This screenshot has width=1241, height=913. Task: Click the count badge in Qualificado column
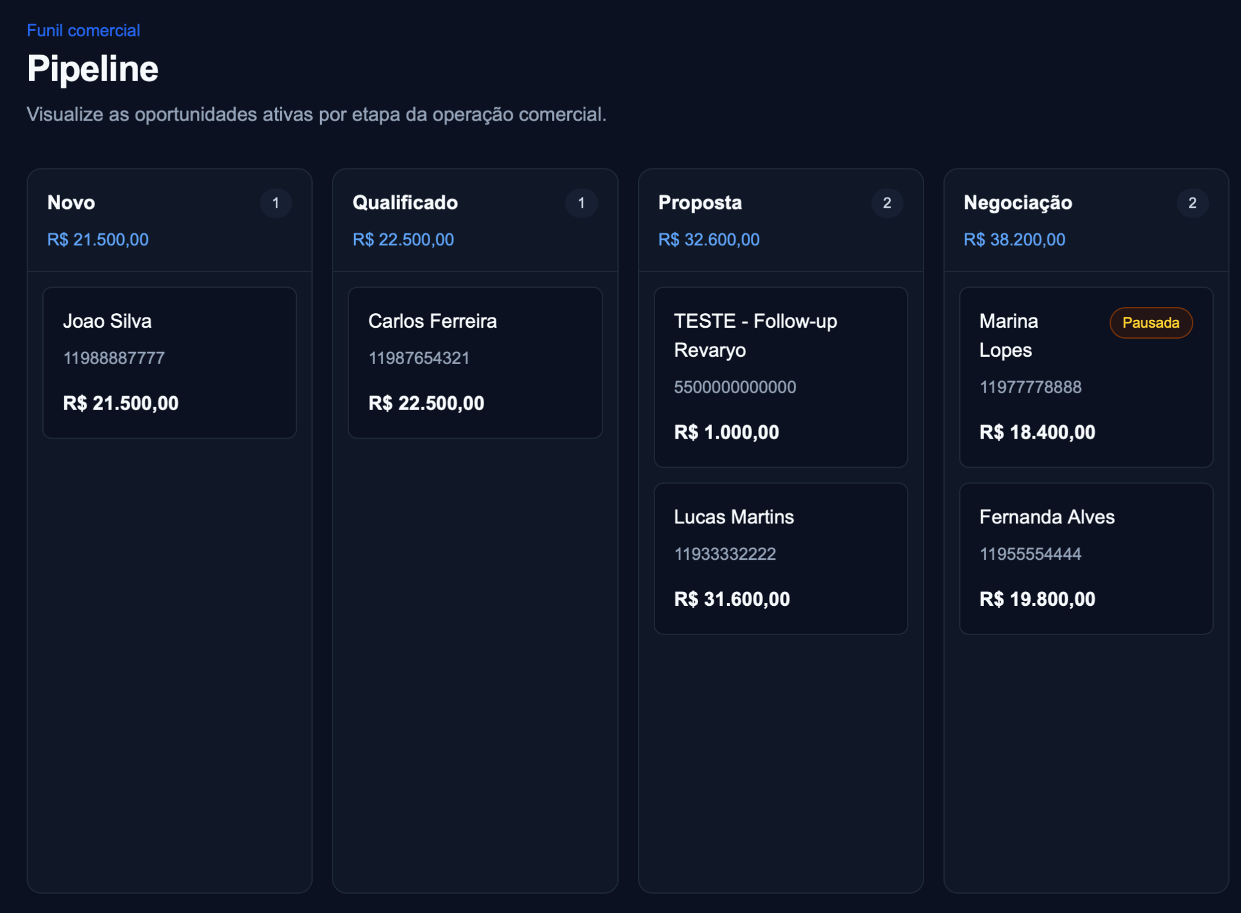[x=581, y=203]
